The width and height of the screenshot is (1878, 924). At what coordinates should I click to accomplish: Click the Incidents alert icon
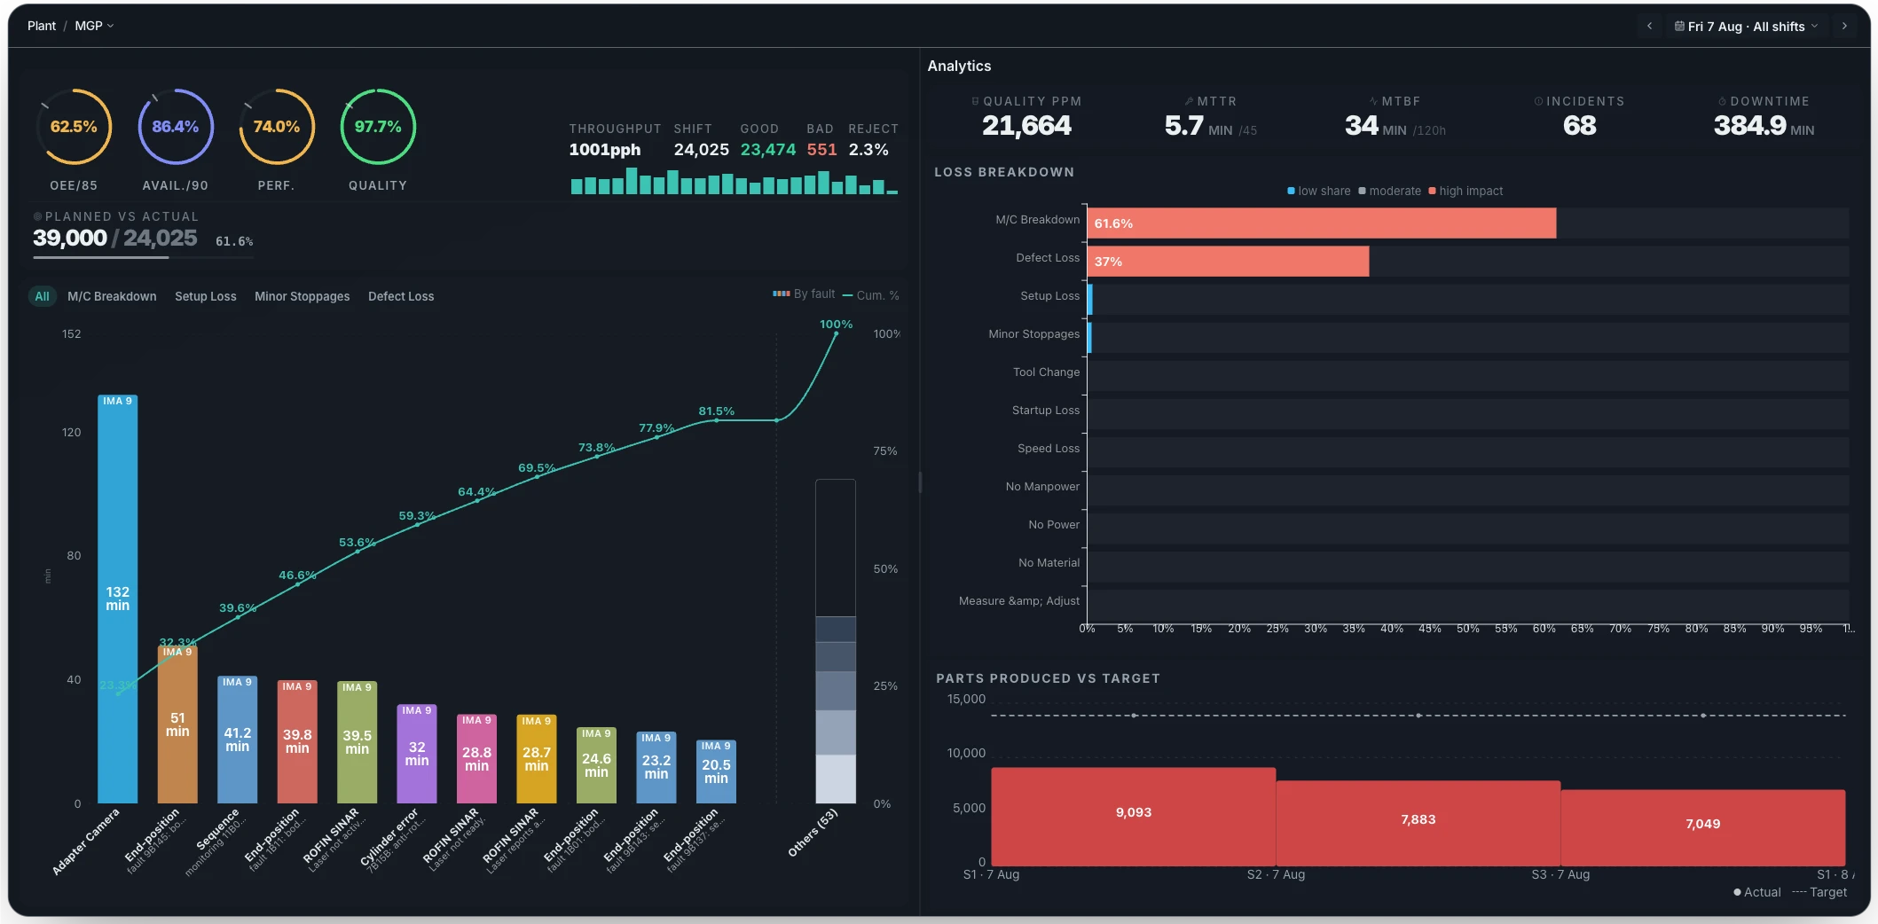click(x=1538, y=101)
